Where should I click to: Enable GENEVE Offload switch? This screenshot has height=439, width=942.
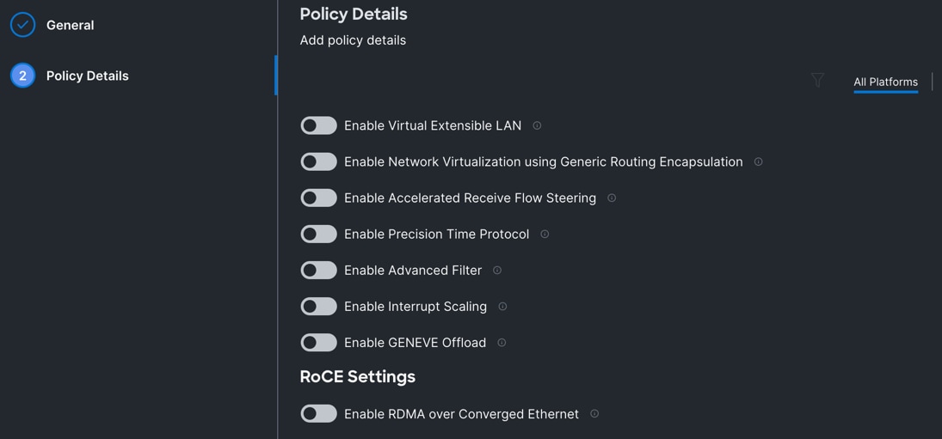click(x=318, y=342)
